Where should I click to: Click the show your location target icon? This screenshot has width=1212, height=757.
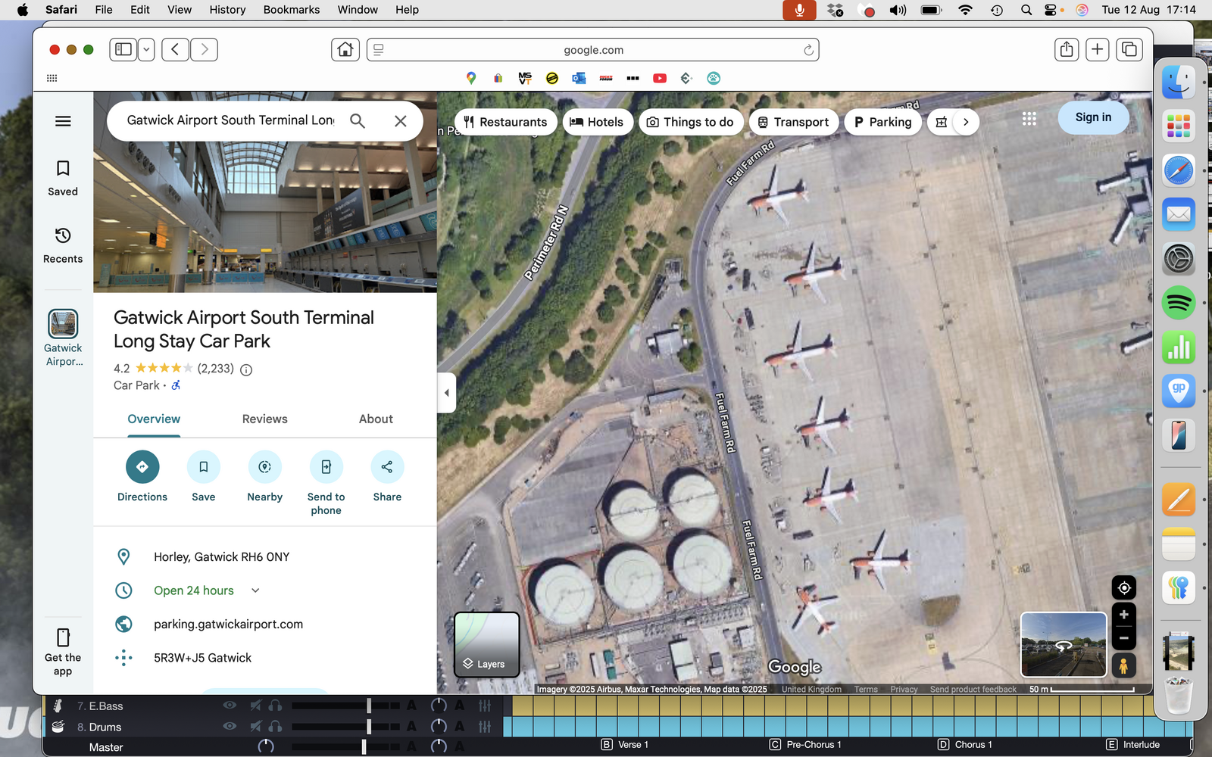tap(1124, 587)
